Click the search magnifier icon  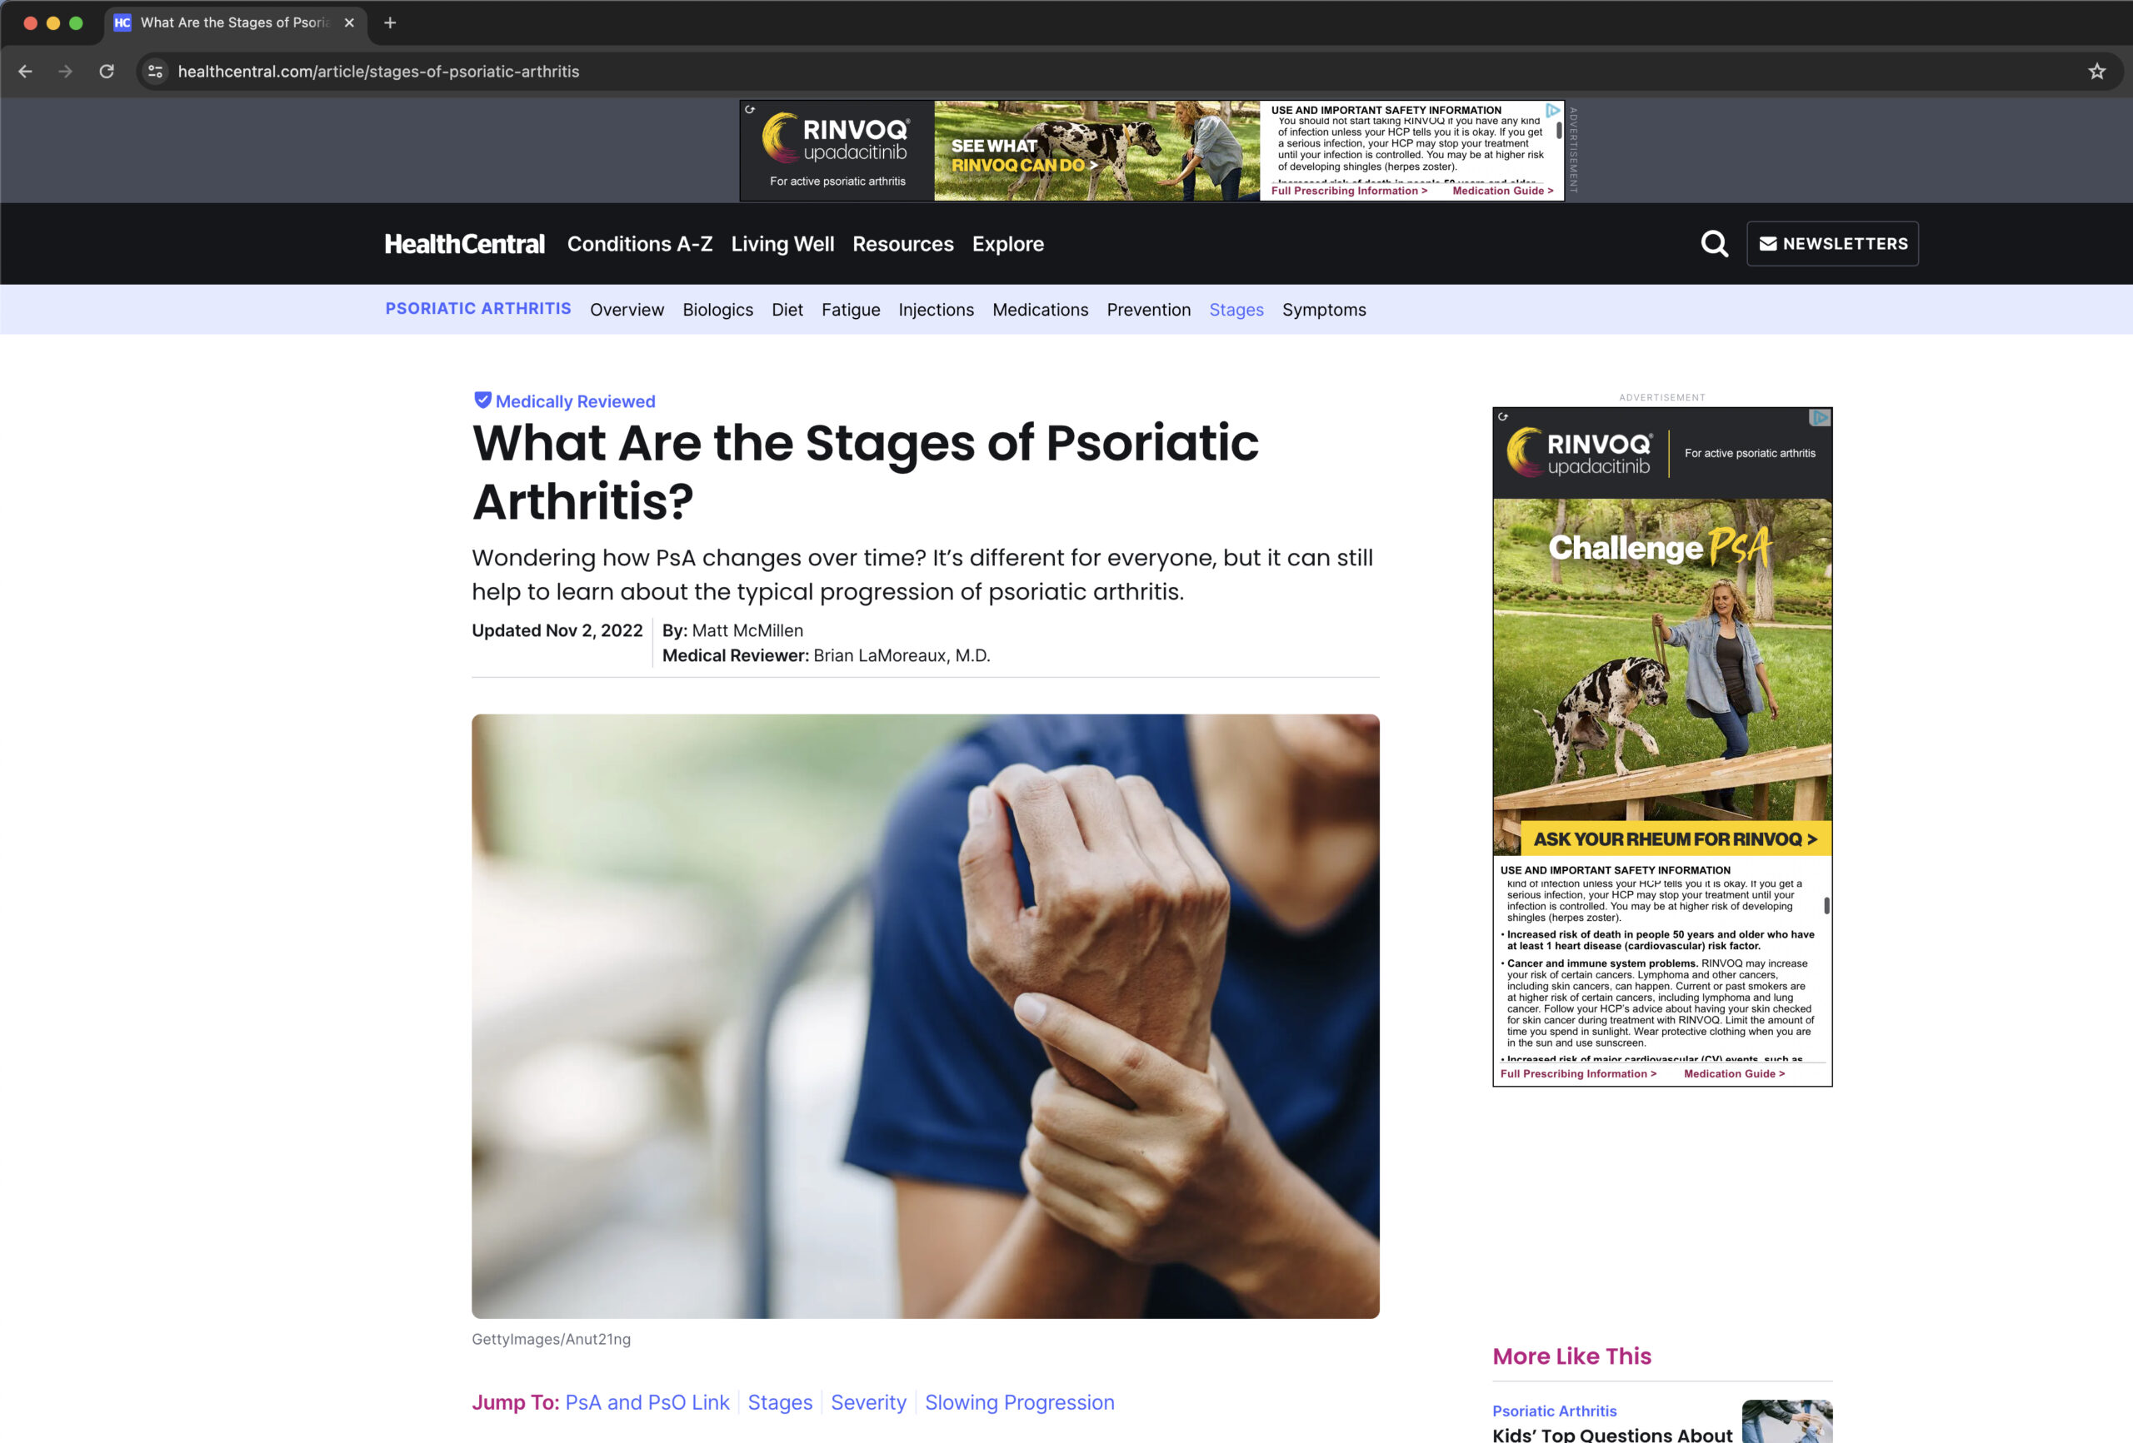point(1714,244)
